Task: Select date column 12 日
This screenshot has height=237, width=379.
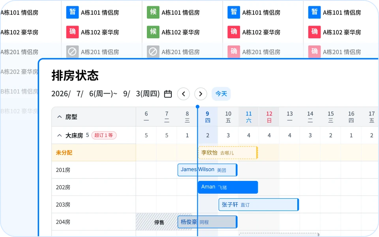Action: click(269, 117)
